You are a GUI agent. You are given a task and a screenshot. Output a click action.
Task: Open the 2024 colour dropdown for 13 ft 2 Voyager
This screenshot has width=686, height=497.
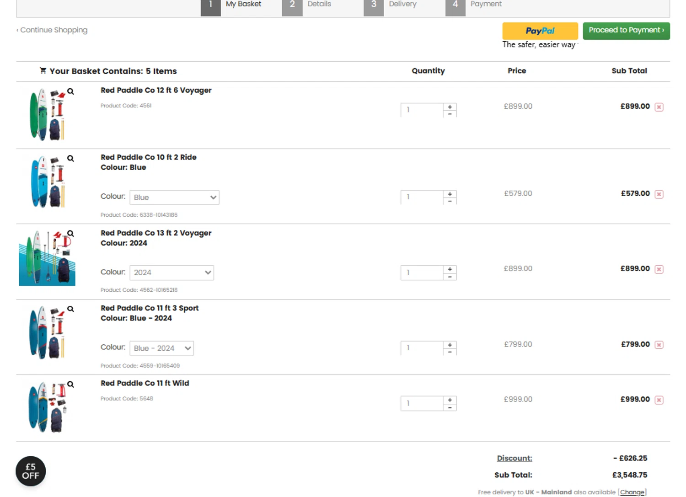click(x=171, y=273)
